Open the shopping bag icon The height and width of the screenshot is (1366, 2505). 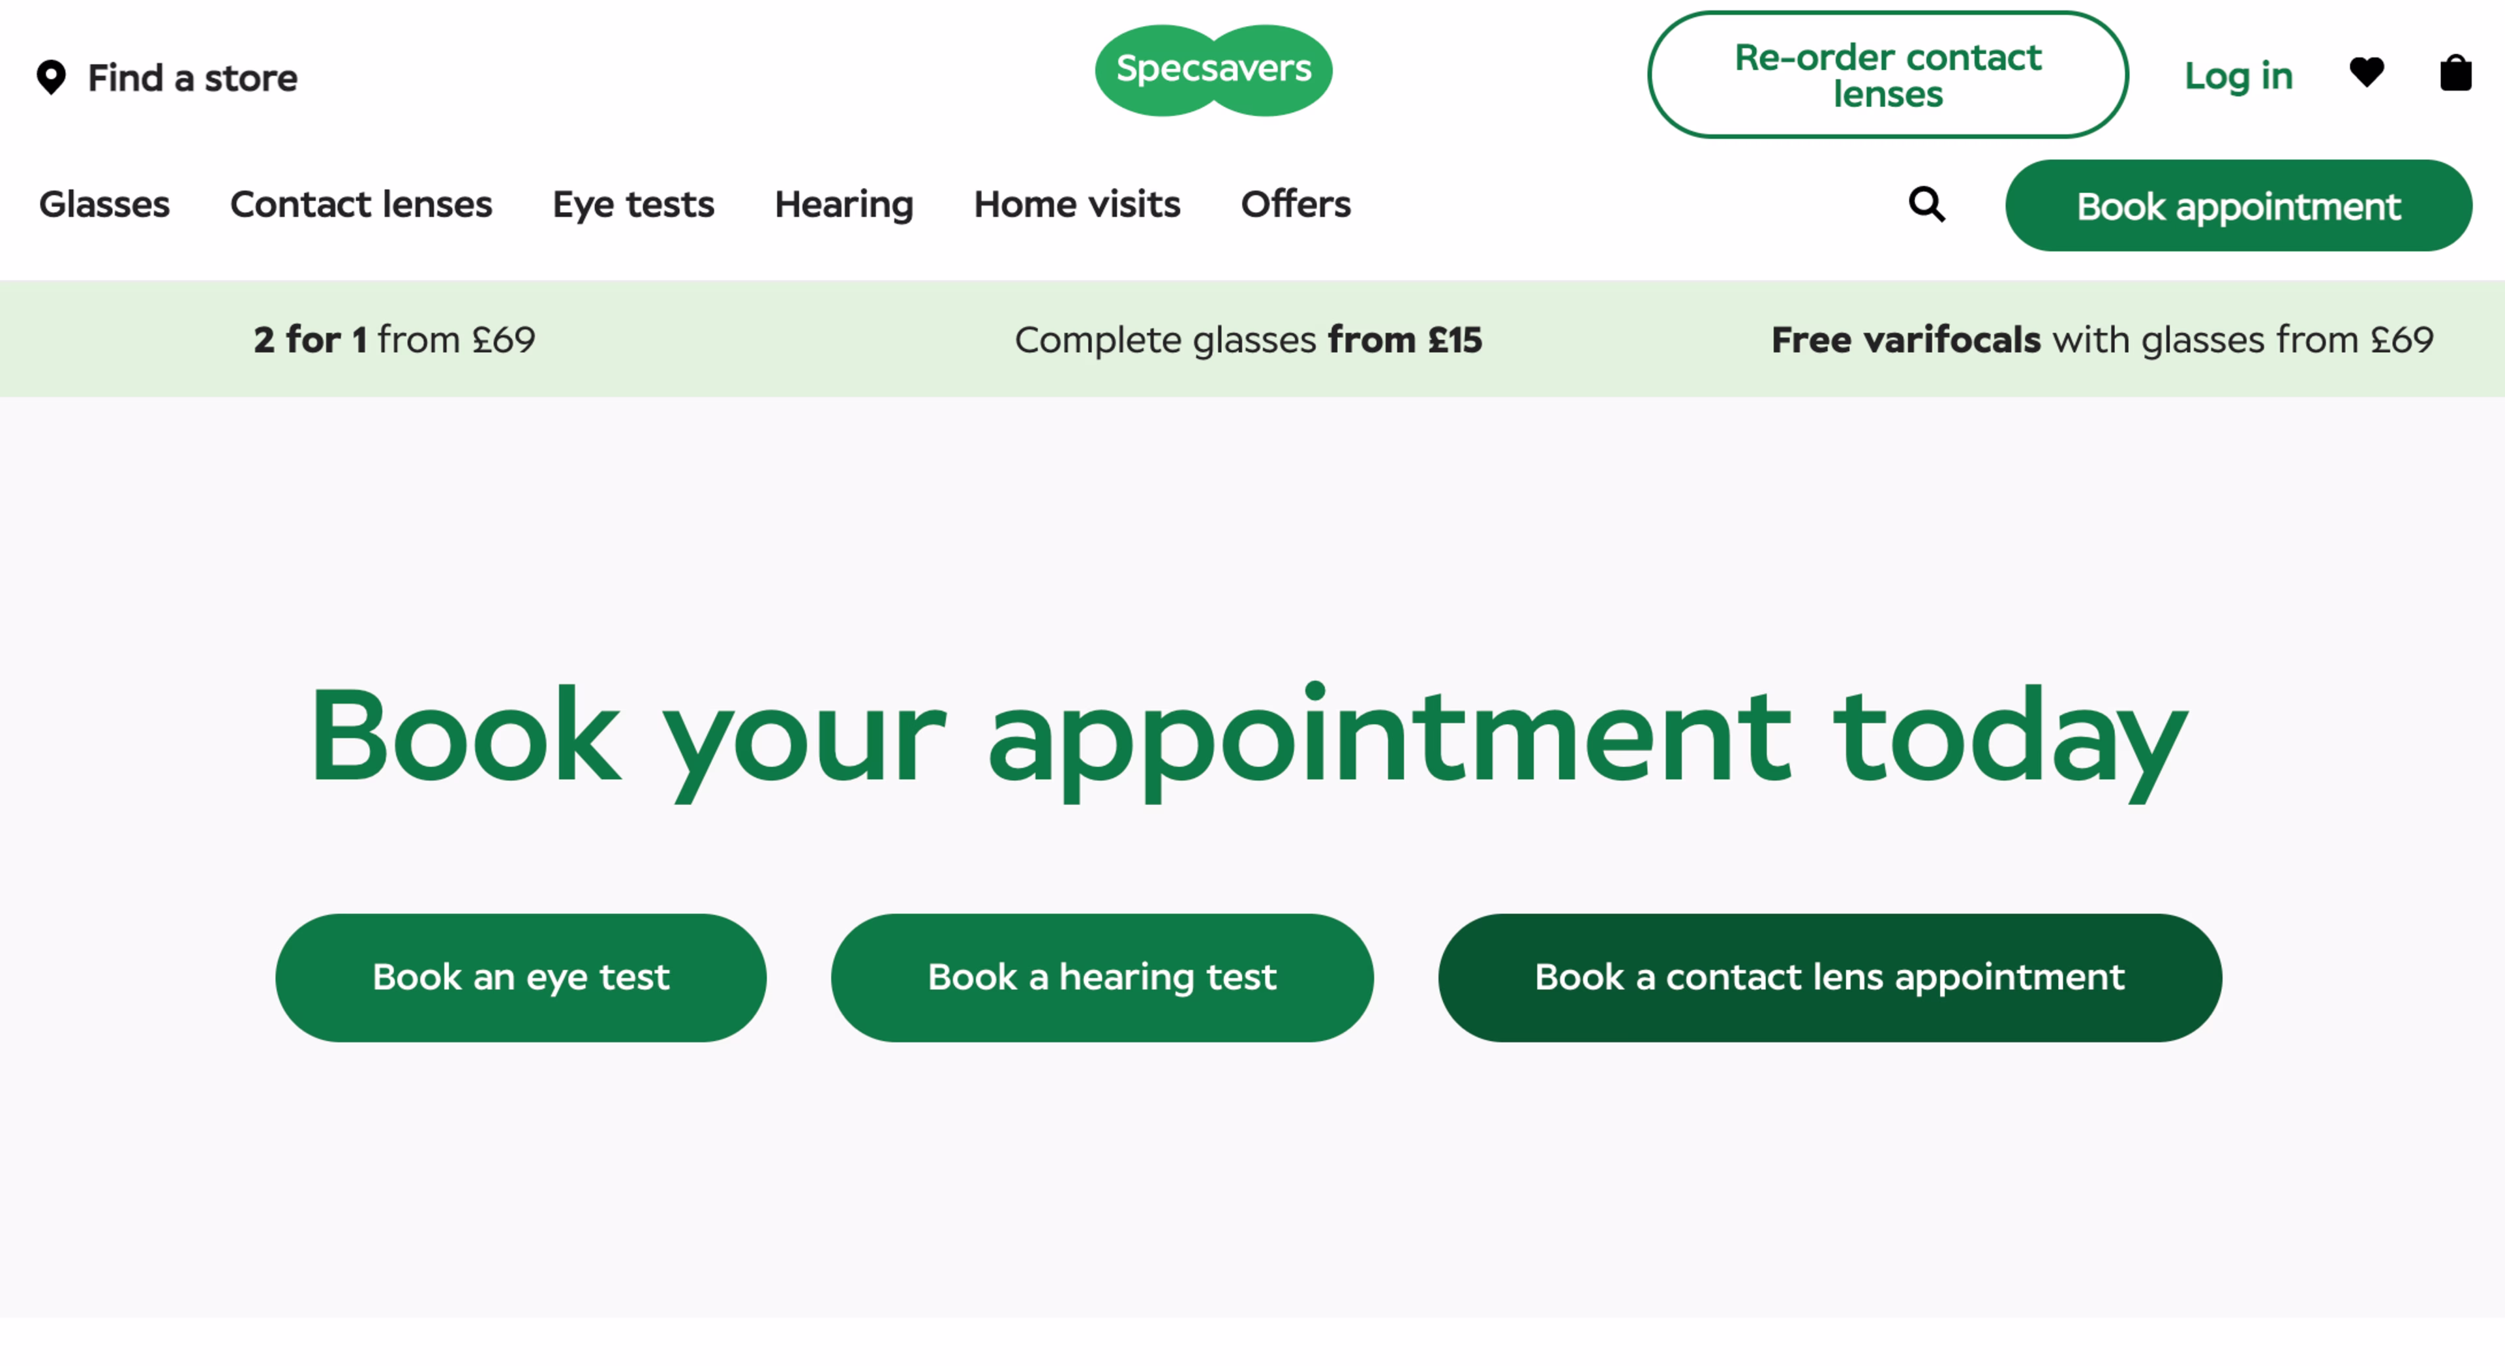pos(2455,73)
